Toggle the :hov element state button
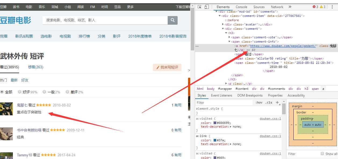Viewport: 338px width, 159px height. click(x=259, y=102)
